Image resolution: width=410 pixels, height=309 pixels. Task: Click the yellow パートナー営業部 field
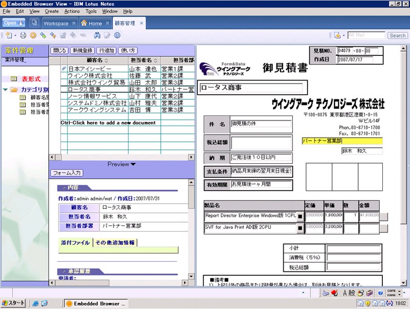tap(342, 141)
